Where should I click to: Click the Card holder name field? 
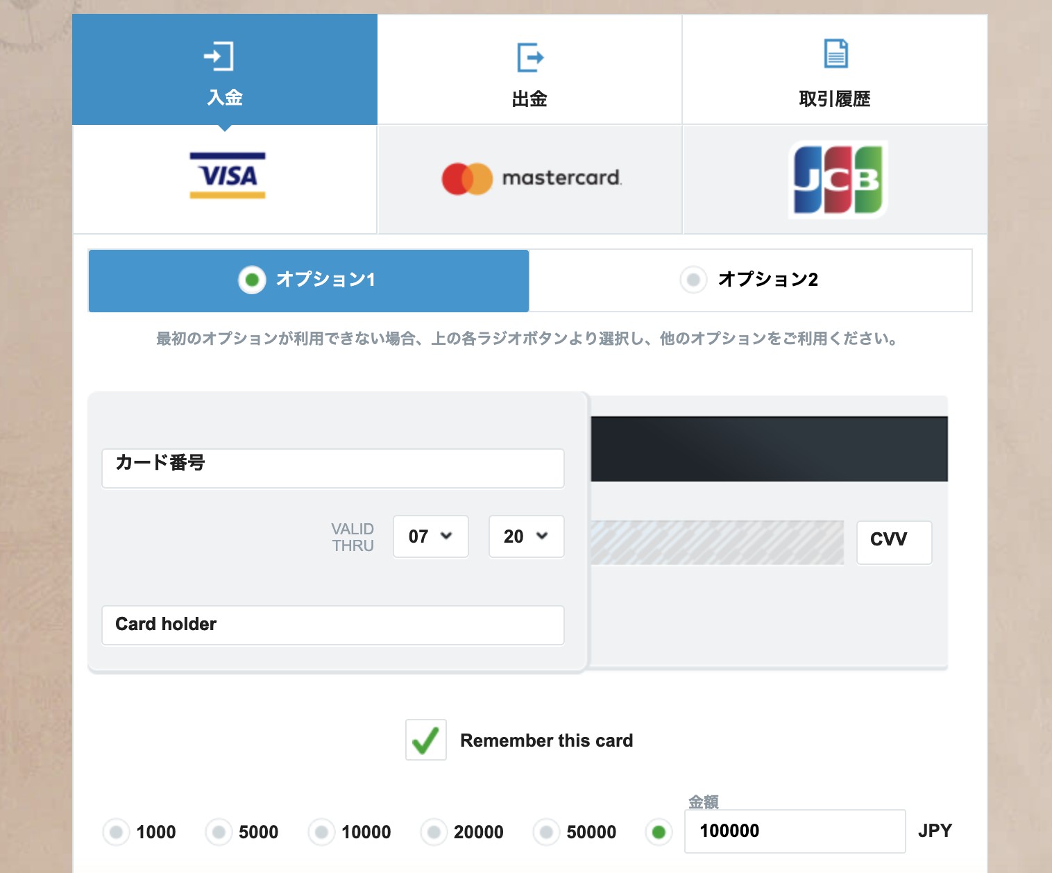click(333, 625)
